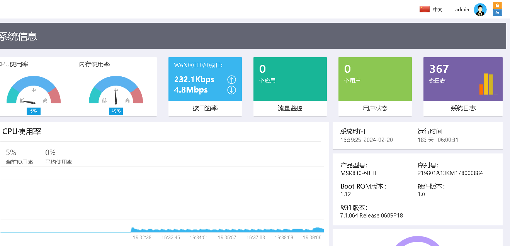
Task: Click the China flag language icon
Action: click(x=425, y=9)
